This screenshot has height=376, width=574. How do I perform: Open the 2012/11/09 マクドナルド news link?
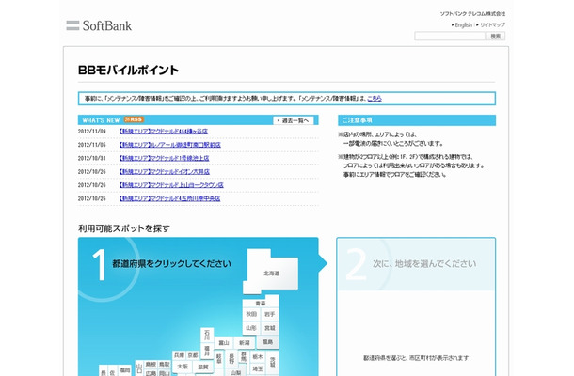point(164,131)
